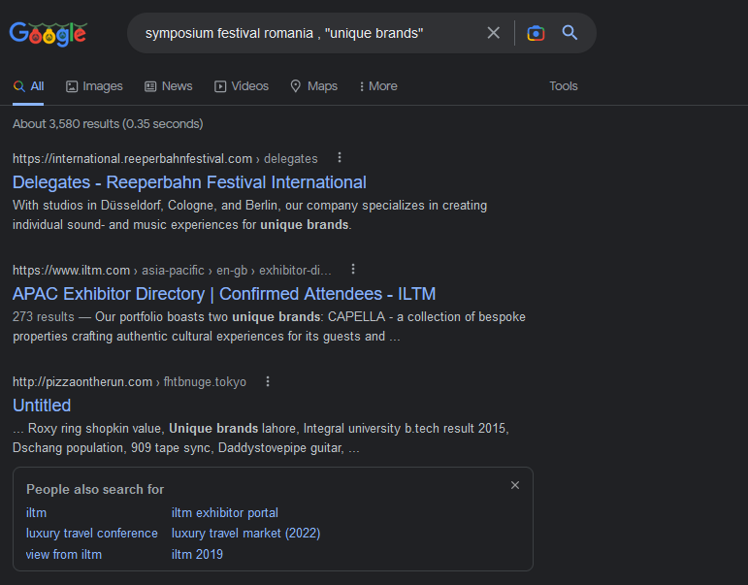The width and height of the screenshot is (748, 585).
Task: Select the All results tab
Action: 28,86
